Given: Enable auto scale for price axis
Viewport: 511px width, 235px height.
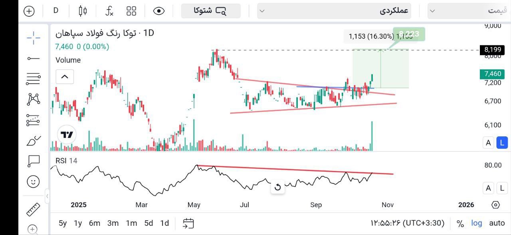Looking at the screenshot, I should 497,223.
